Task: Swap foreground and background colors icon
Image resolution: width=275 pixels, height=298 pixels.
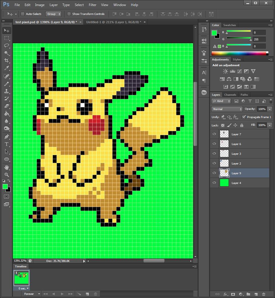Action: (x=9, y=181)
